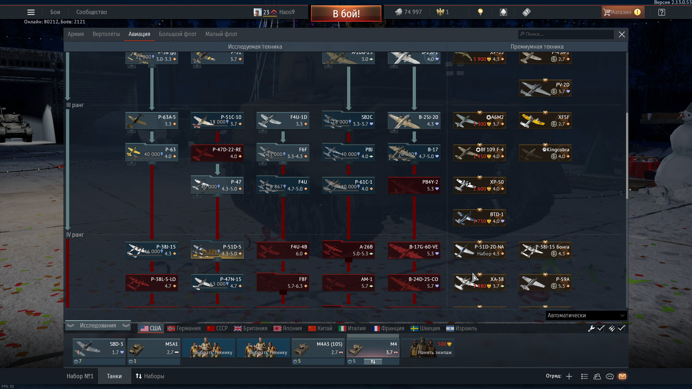692x389 pixels.
Task: Select the Набор №1 preset
Action: tap(80, 376)
